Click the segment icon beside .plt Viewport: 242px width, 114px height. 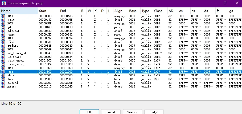coord(3,27)
